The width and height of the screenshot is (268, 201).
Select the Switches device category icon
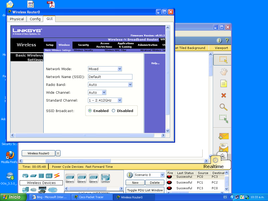pos(33,176)
